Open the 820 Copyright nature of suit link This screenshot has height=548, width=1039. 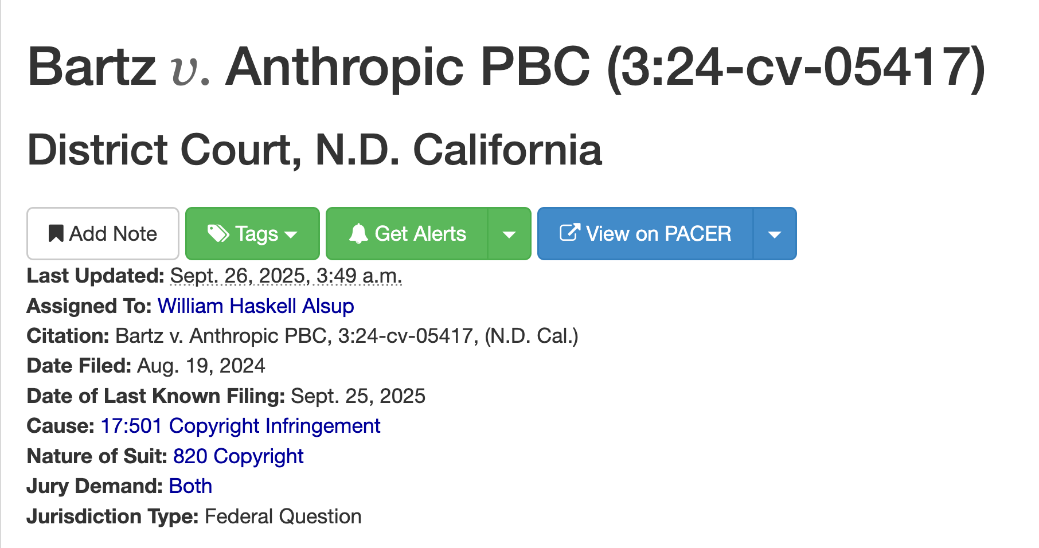238,456
